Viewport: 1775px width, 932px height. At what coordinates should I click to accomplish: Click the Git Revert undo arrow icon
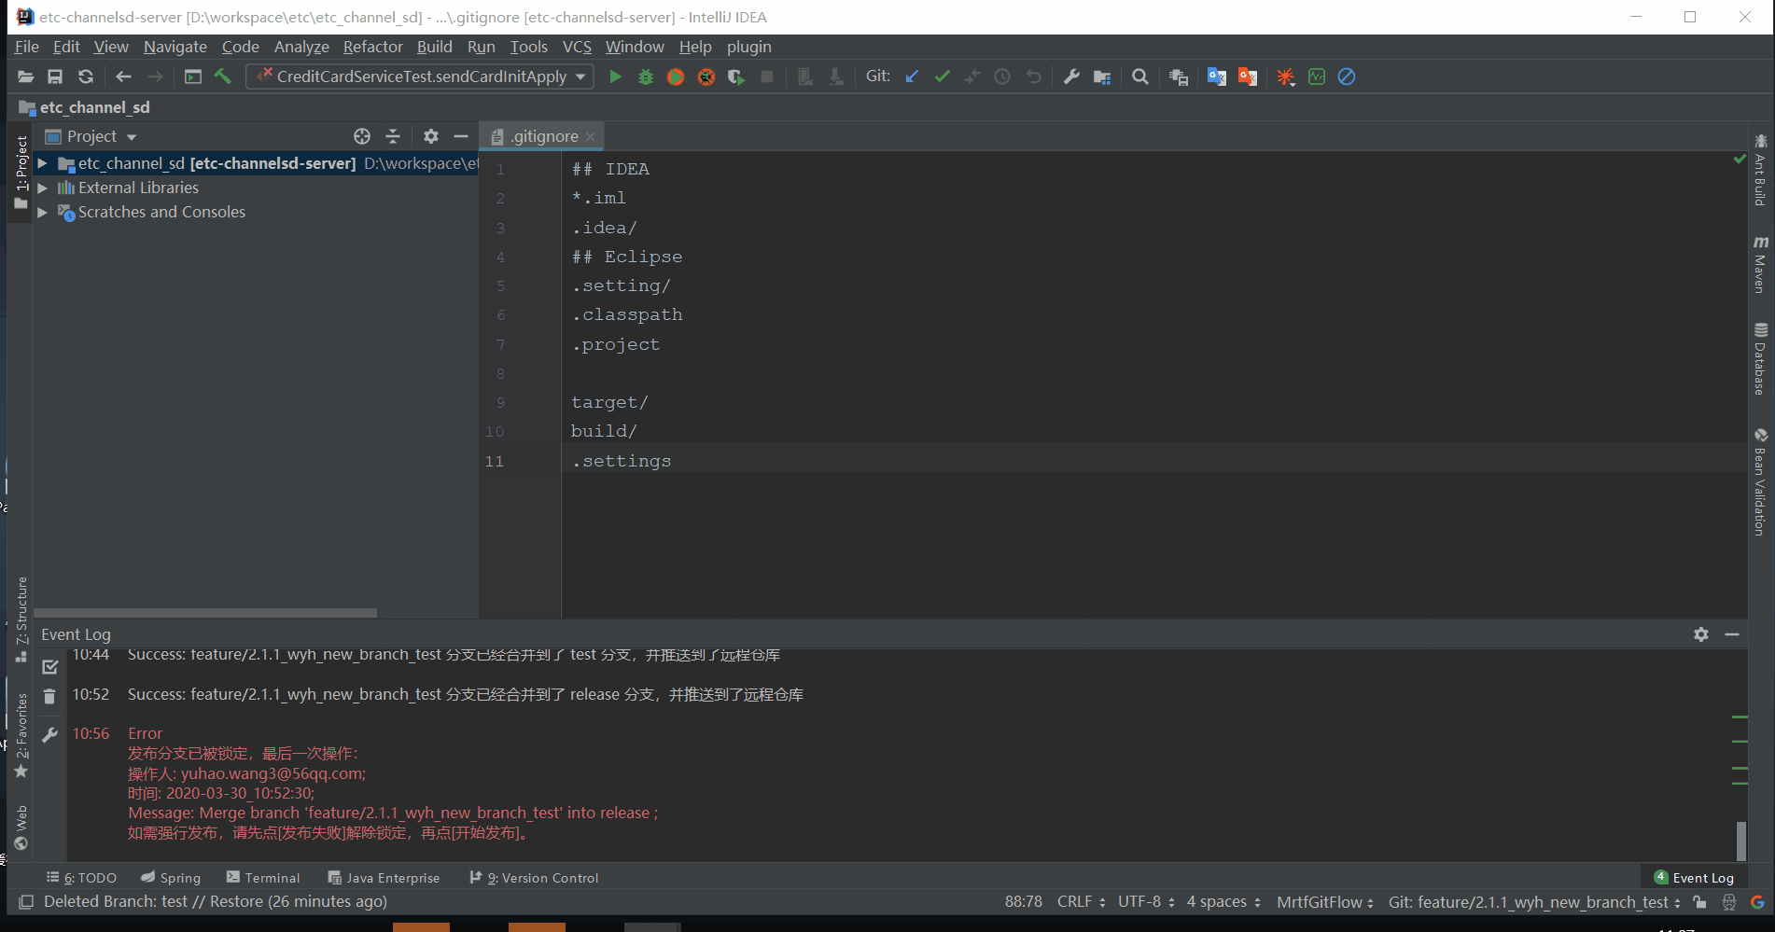coord(1033,77)
